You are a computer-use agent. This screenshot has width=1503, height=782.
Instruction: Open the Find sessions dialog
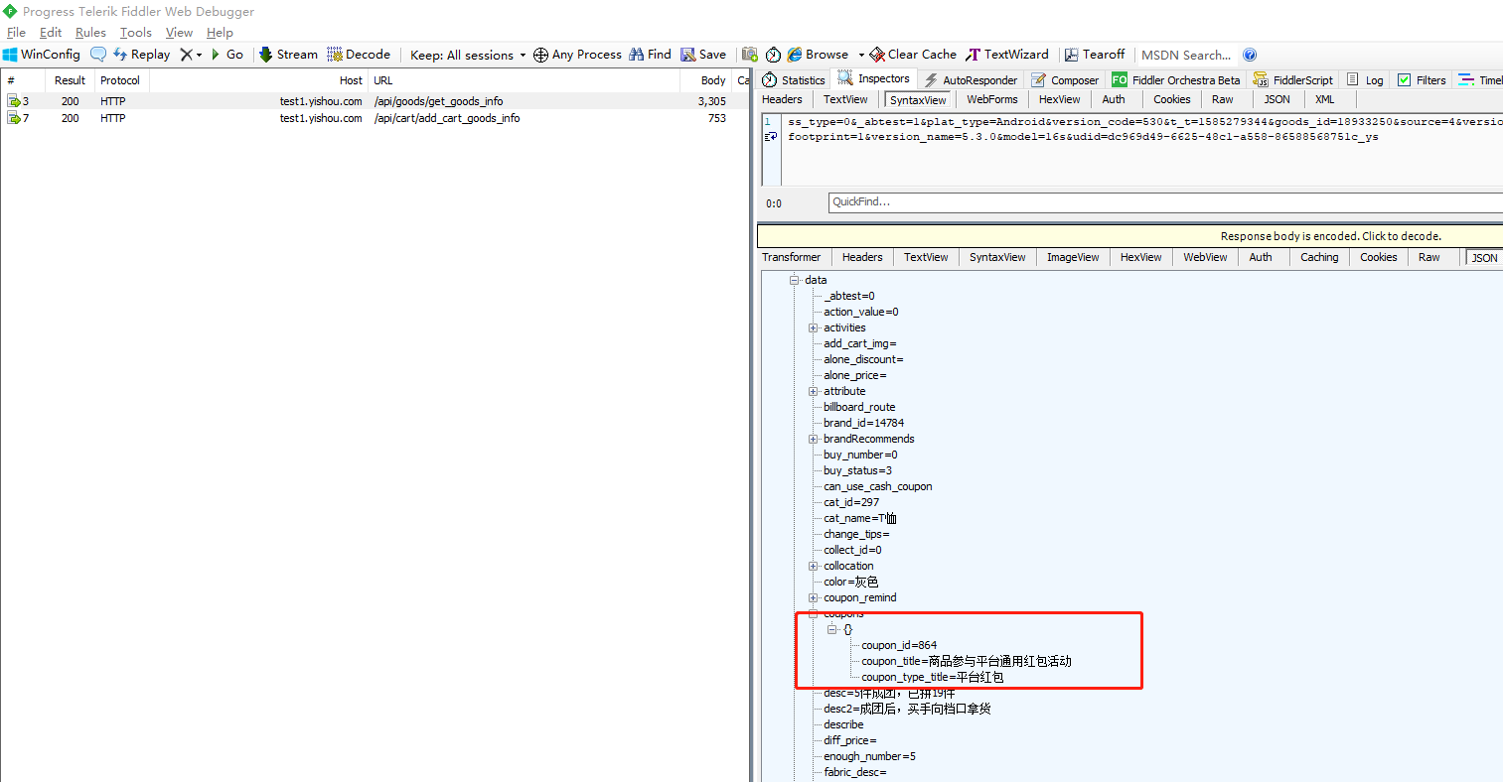[x=650, y=55]
